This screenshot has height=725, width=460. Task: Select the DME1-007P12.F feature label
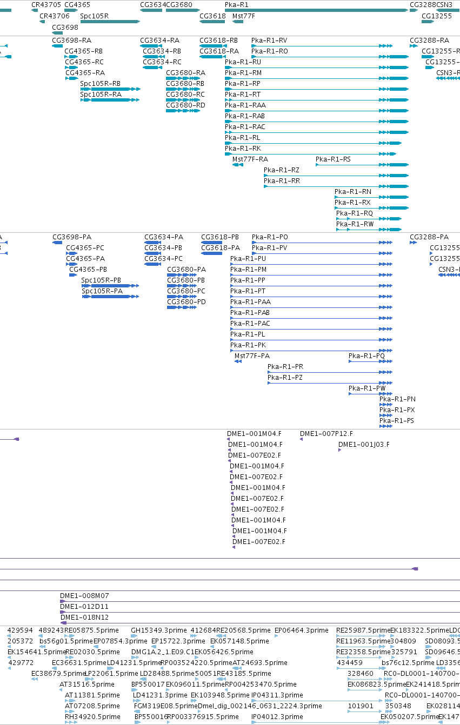coord(326,433)
